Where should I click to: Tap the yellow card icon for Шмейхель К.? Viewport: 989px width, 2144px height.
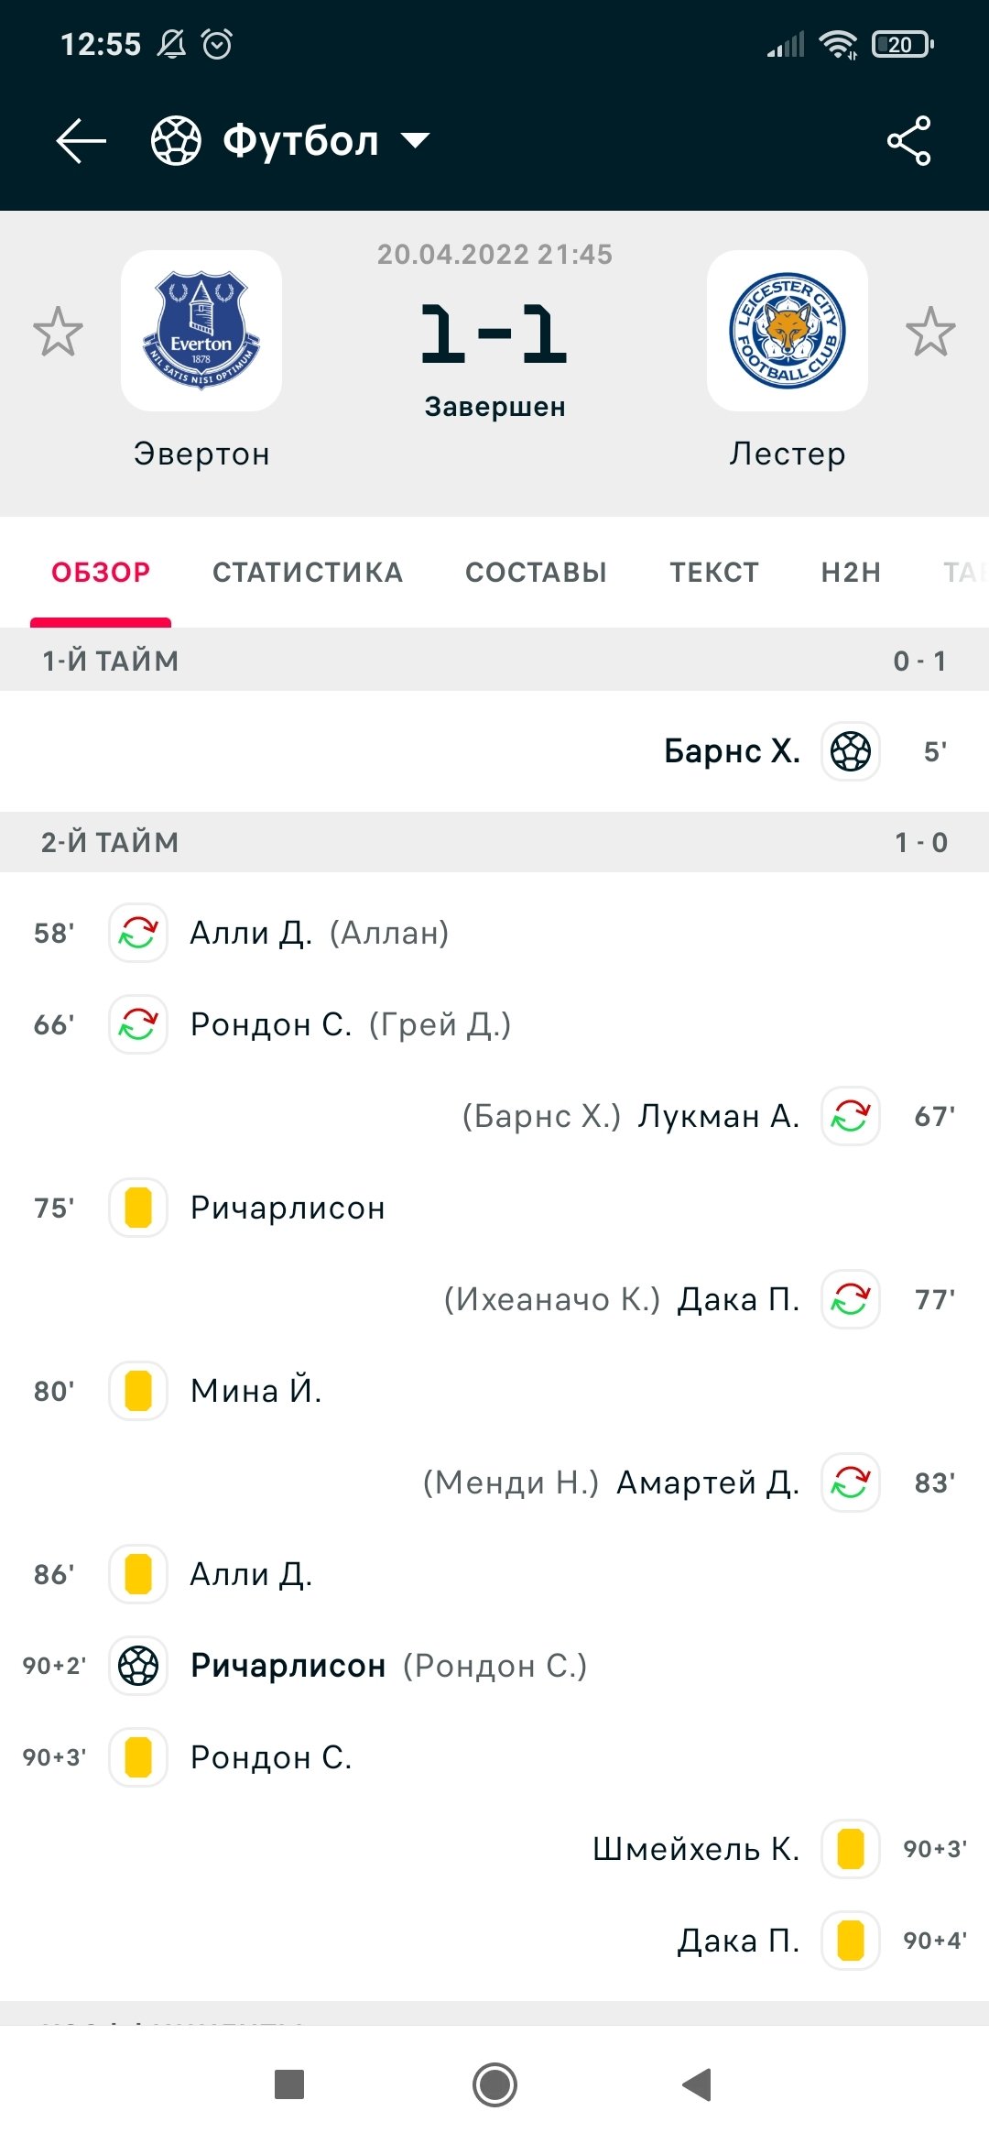click(x=851, y=1849)
